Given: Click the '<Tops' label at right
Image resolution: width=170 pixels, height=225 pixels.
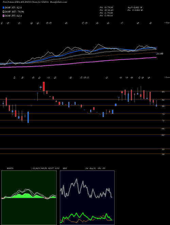Looking at the screenshot, I should click(167, 22).
